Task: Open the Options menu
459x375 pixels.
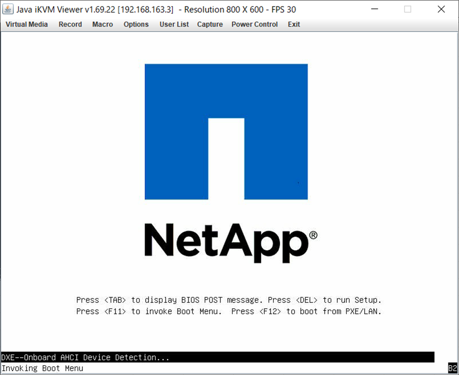Action: click(136, 24)
